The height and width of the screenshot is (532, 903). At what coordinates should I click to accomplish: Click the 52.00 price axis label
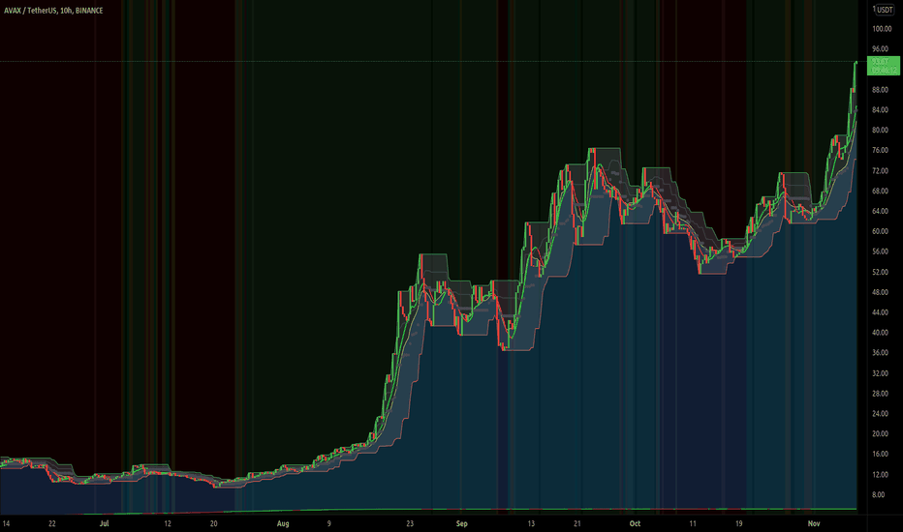tap(880, 272)
